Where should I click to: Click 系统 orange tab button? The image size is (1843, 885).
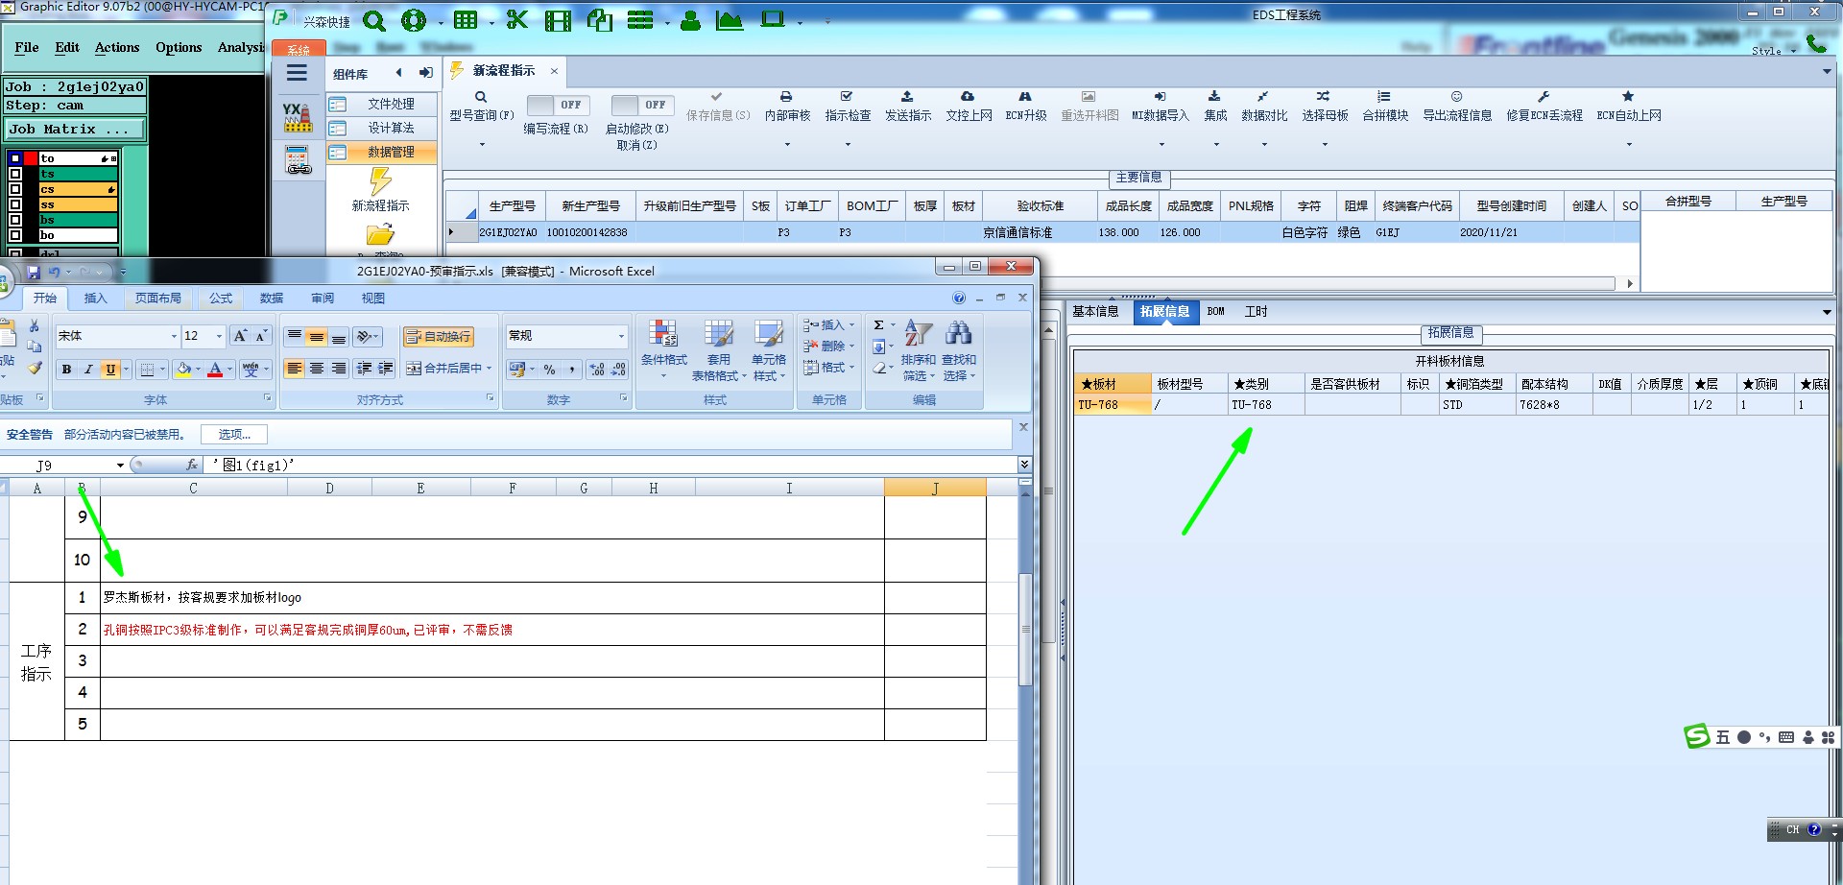click(x=299, y=50)
